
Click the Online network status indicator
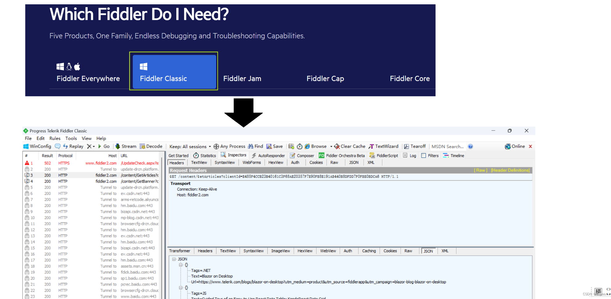click(x=515, y=146)
